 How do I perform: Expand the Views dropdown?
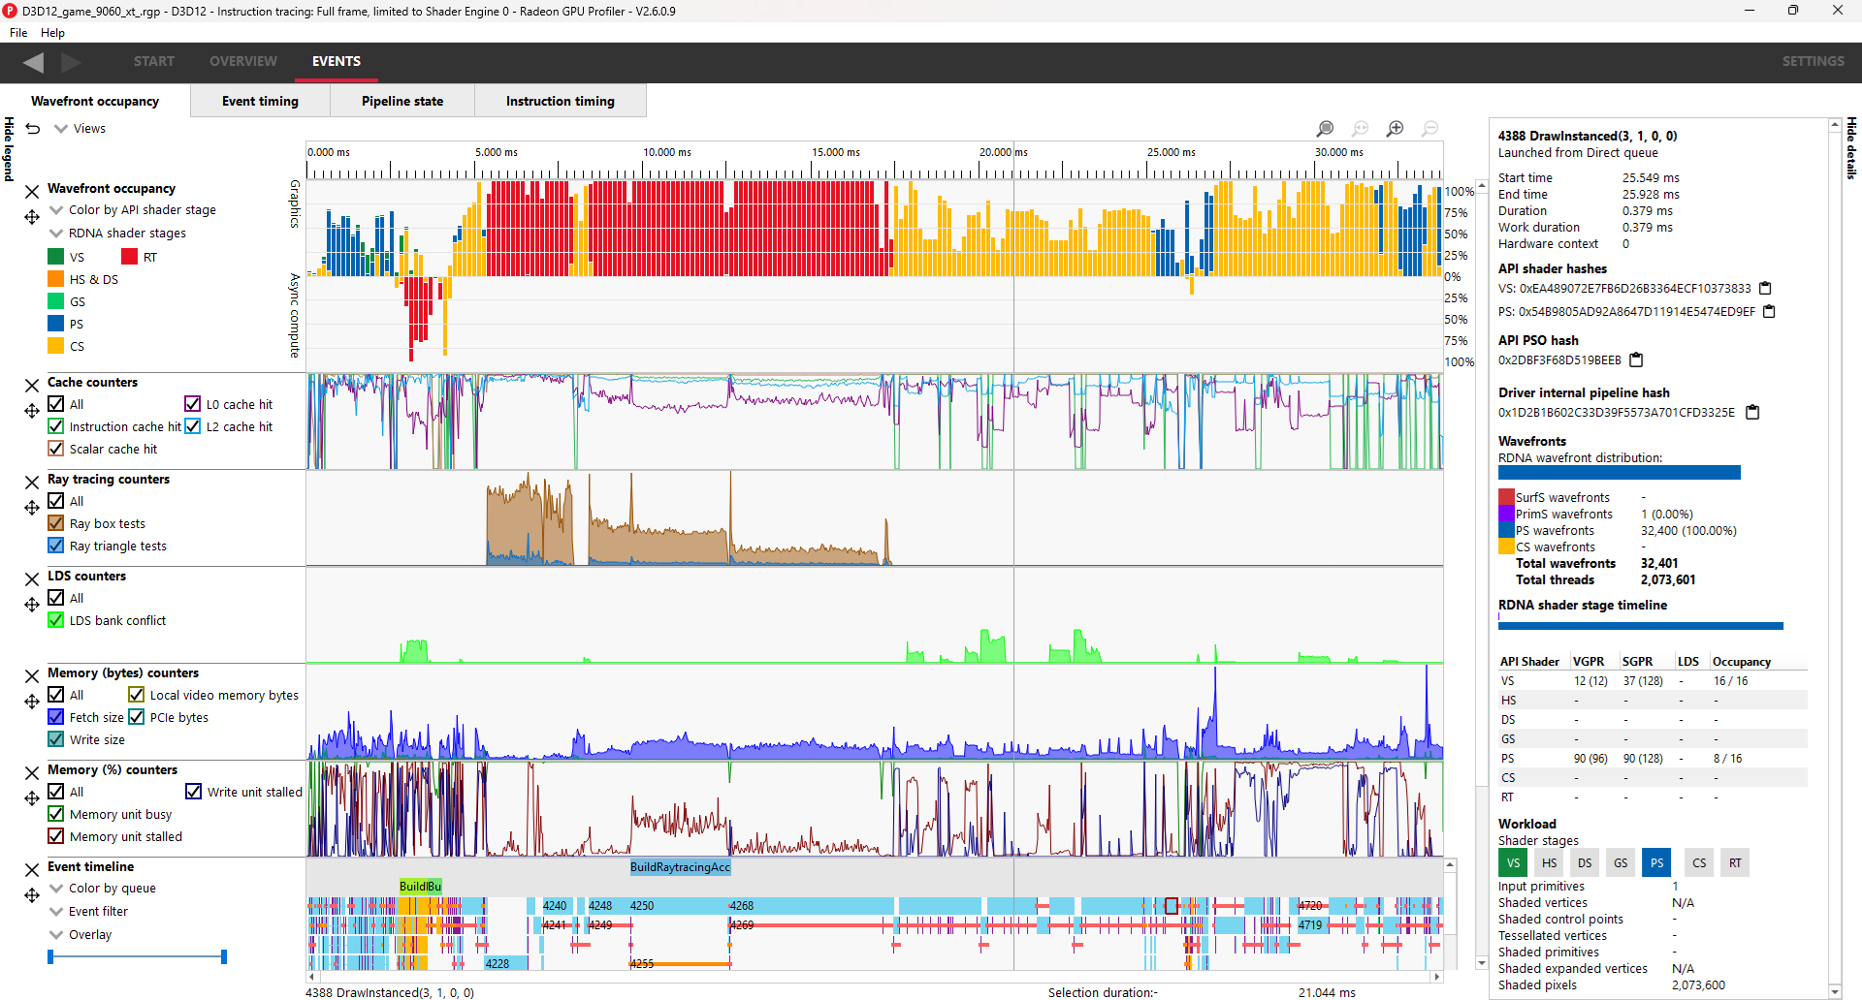[61, 129]
